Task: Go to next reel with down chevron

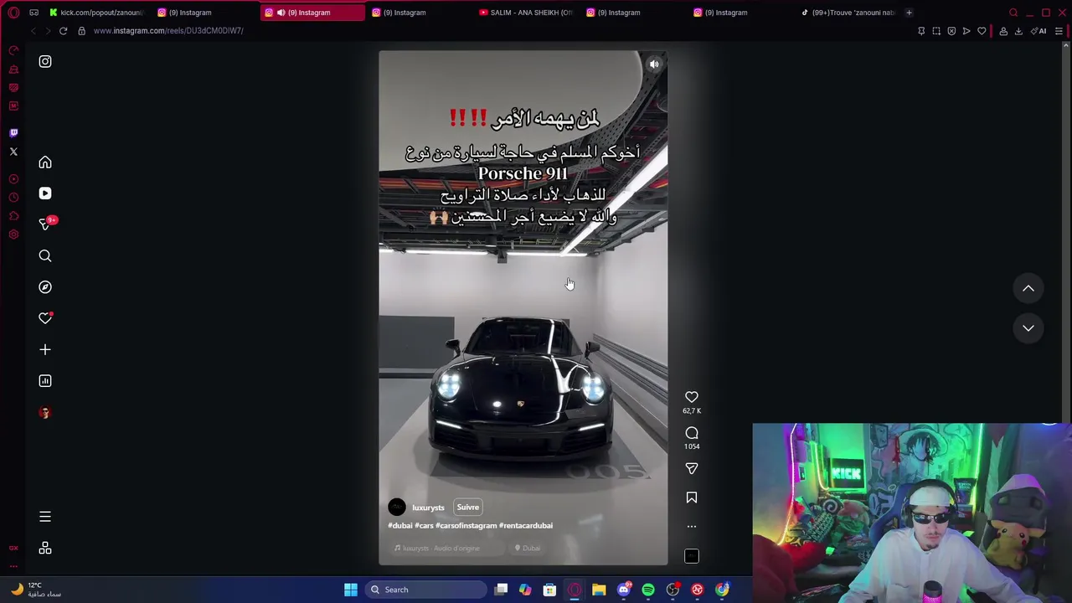Action: pos(1028,328)
